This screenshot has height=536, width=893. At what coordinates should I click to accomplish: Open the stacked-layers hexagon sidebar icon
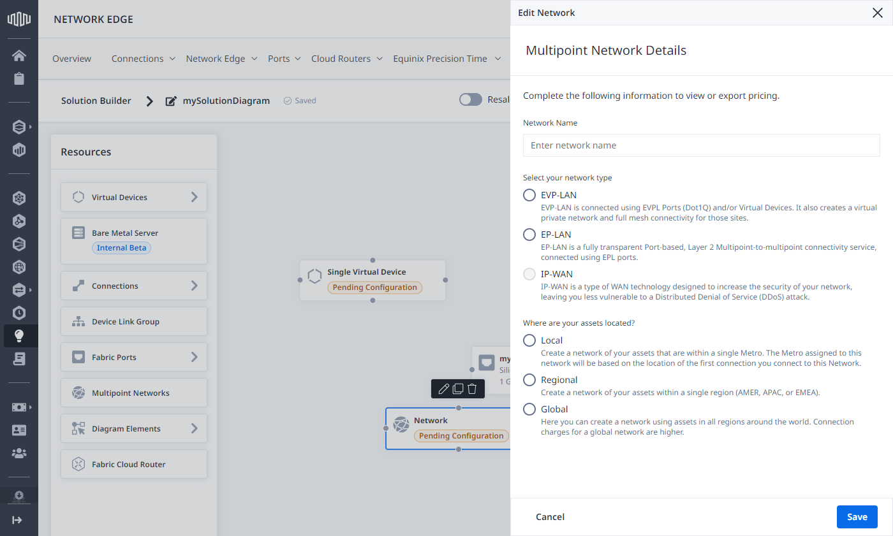(x=19, y=127)
